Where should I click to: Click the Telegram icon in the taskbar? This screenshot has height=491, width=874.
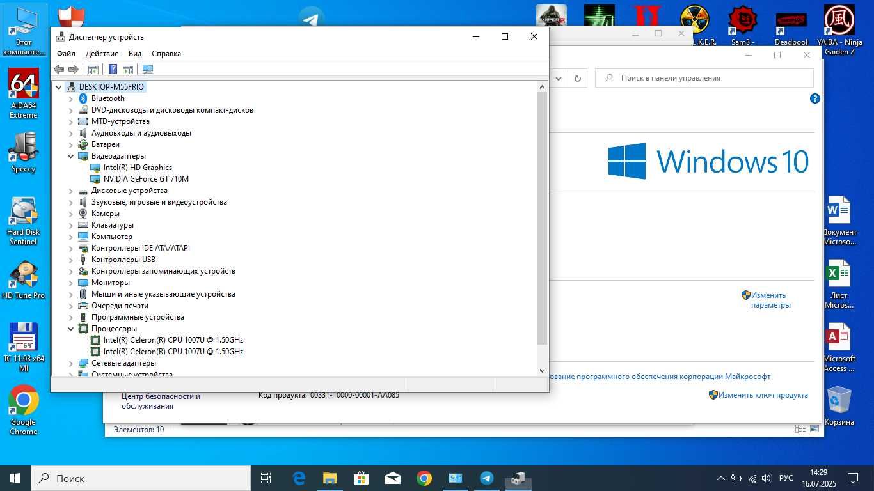click(486, 478)
